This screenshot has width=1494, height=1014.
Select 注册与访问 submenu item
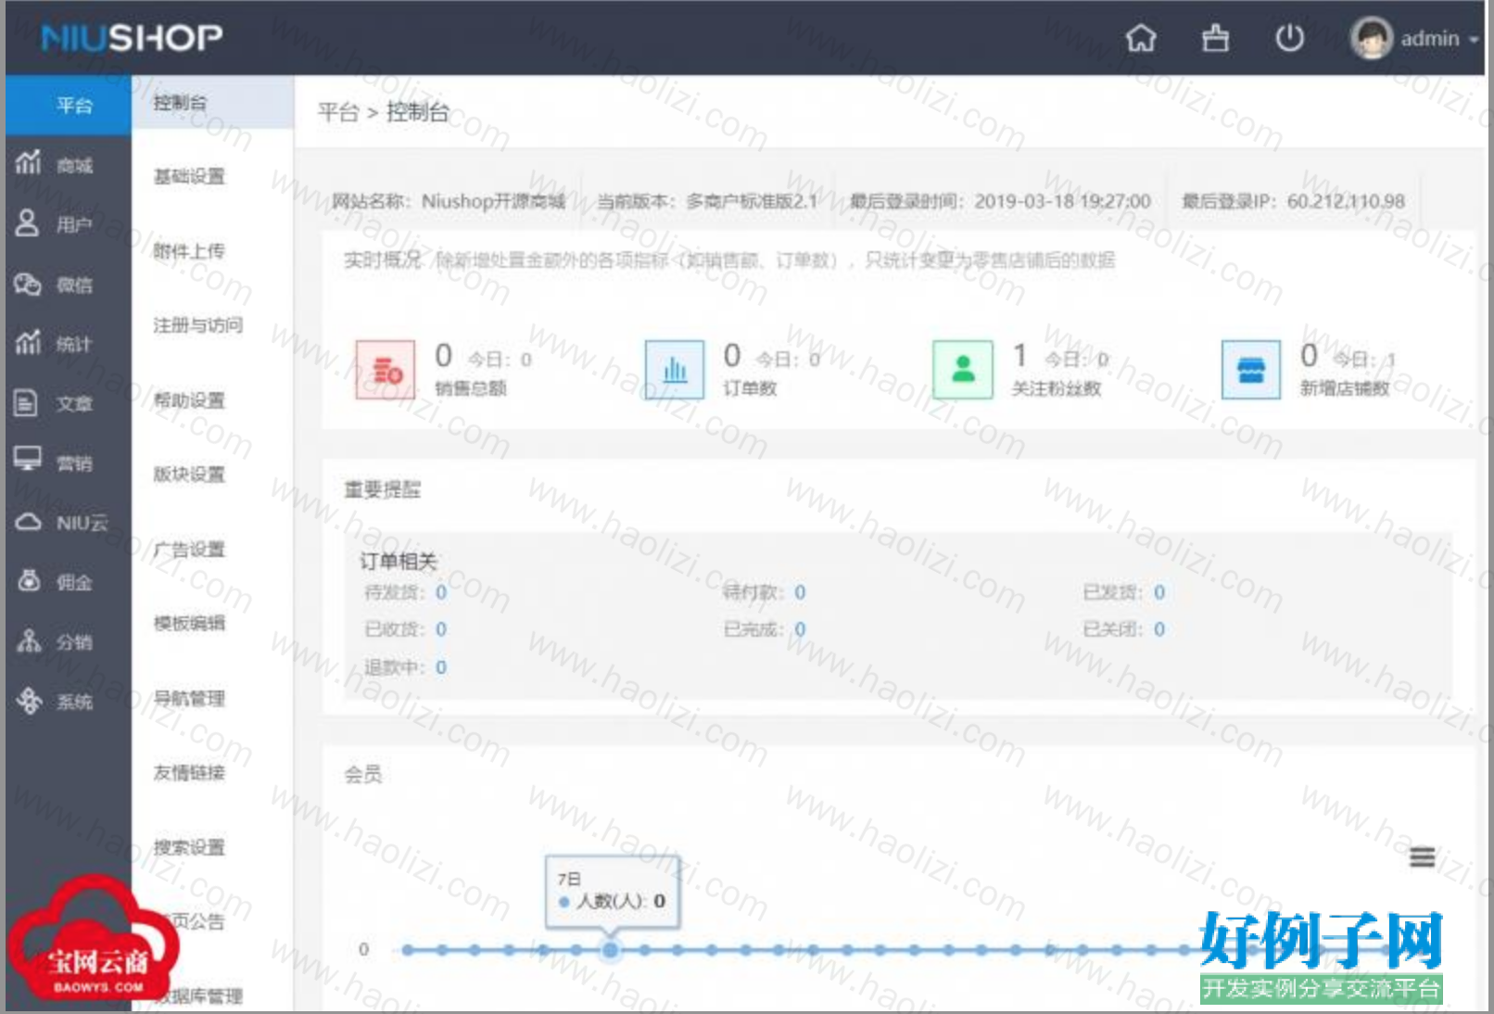point(198,325)
